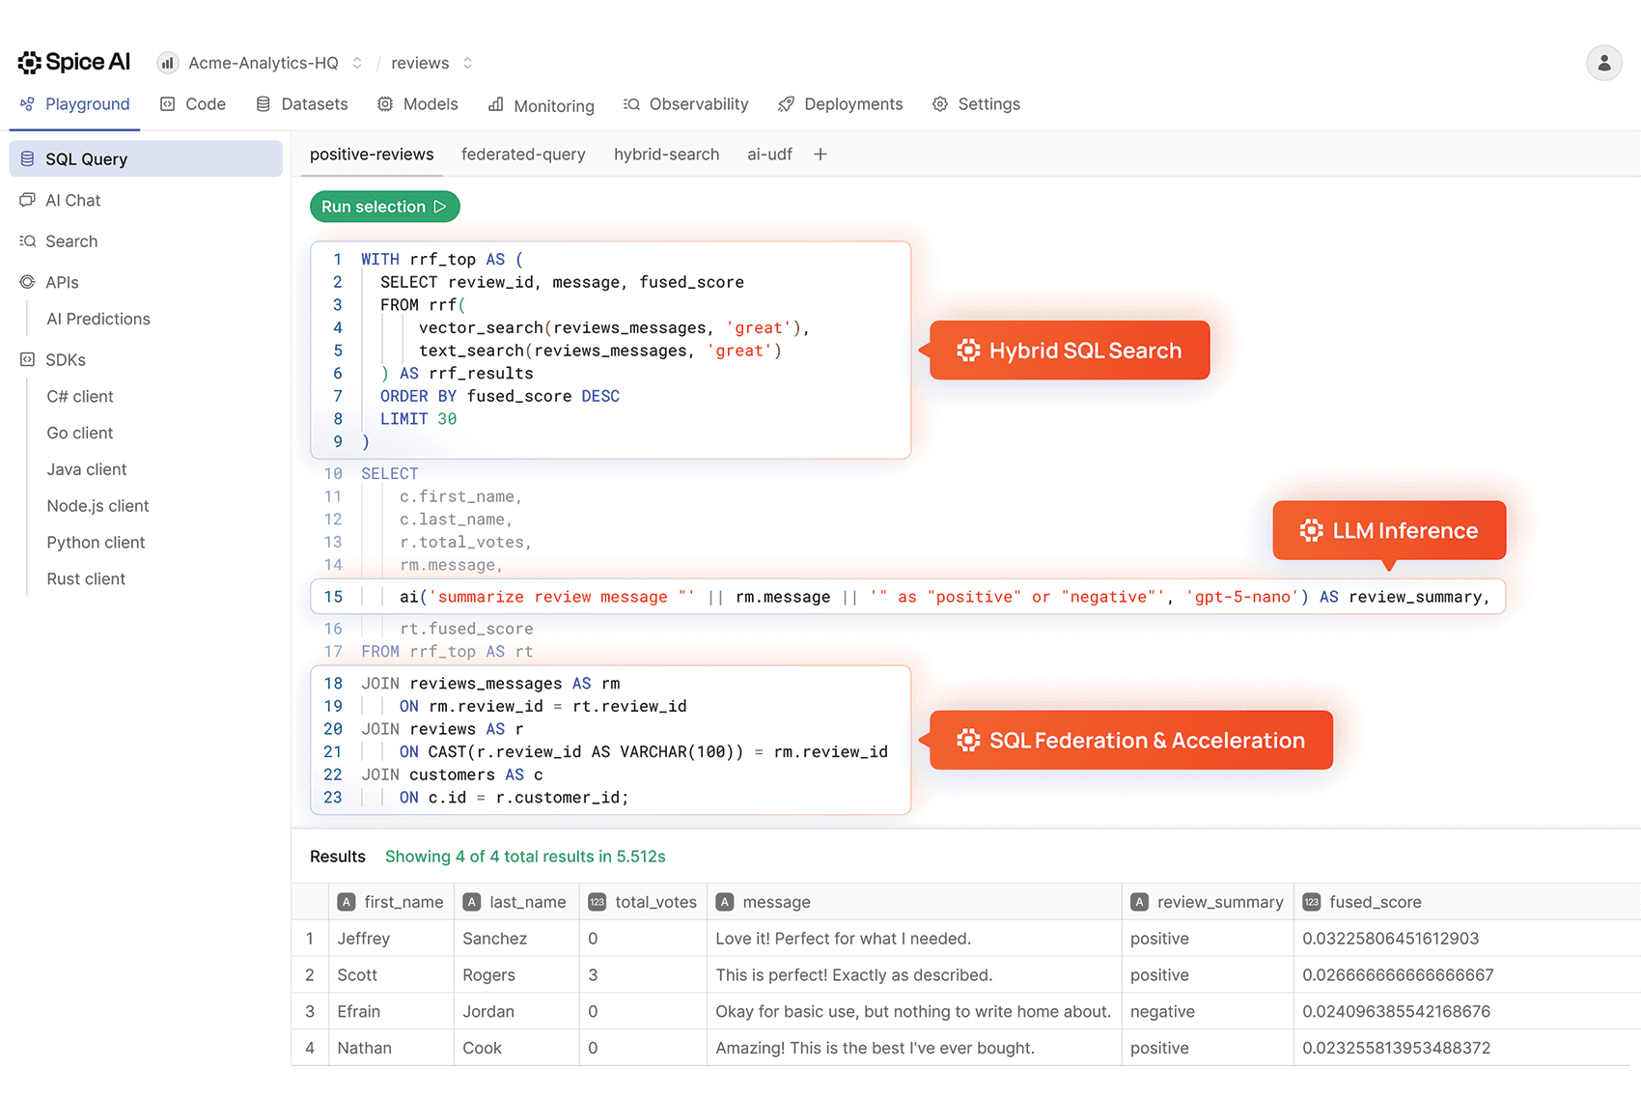1641x1097 pixels.
Task: Click the fused_score column header
Action: (1375, 902)
